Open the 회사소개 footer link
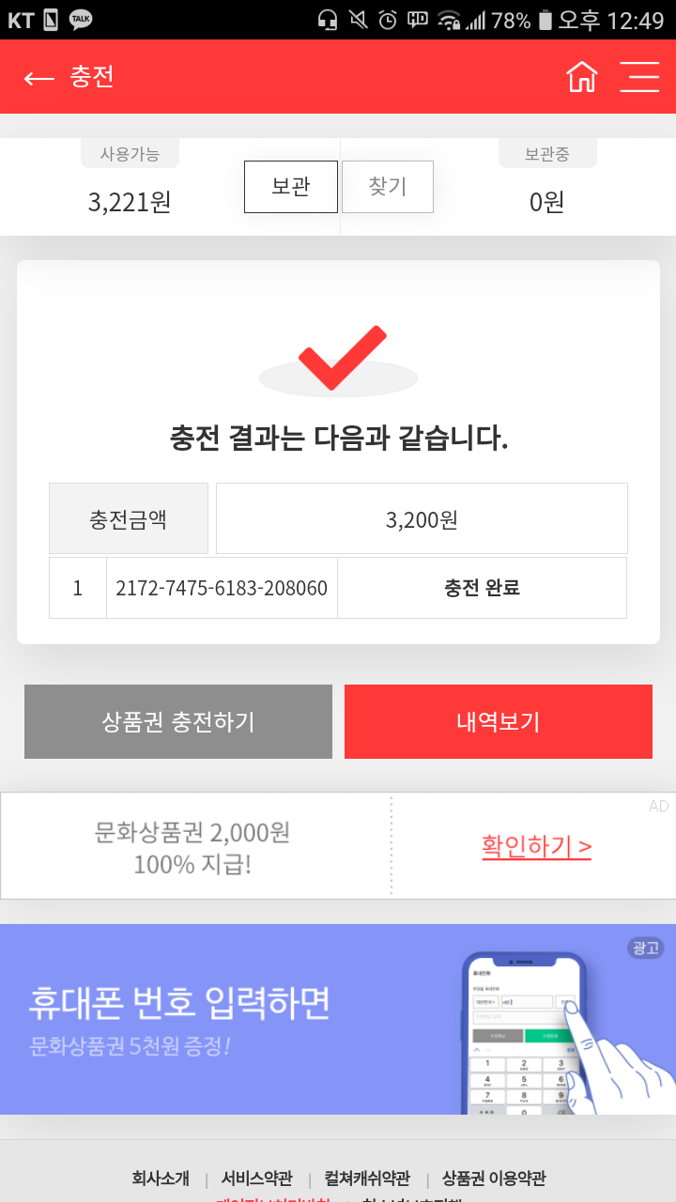Viewport: 676px width, 1202px height. pos(161,1178)
